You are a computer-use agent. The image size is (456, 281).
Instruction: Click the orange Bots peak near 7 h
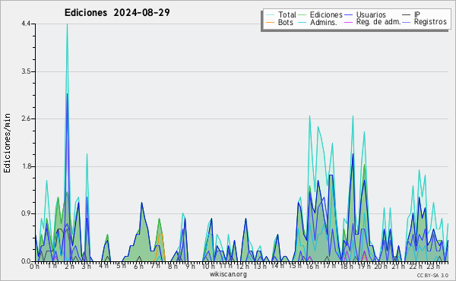[x=160, y=234]
